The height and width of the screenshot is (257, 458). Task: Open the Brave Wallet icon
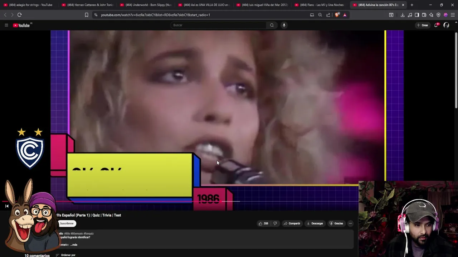424,15
